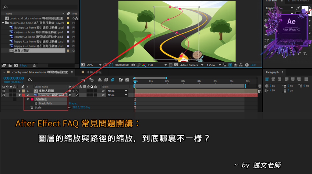Click the pink 馬路路徑 mask color swatch
Image resolution: width=312 pixels, height=174 pixels.
(x=32, y=99)
